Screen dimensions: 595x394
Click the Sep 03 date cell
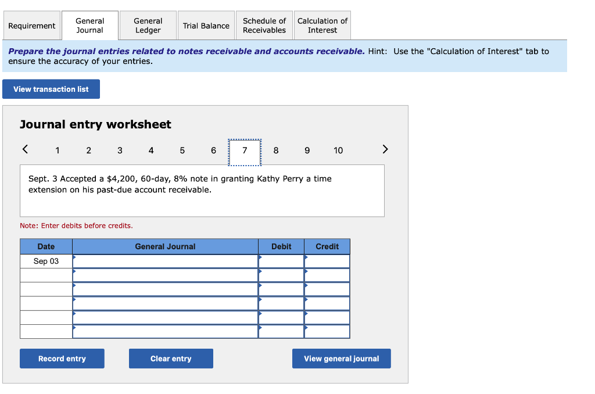click(x=46, y=261)
